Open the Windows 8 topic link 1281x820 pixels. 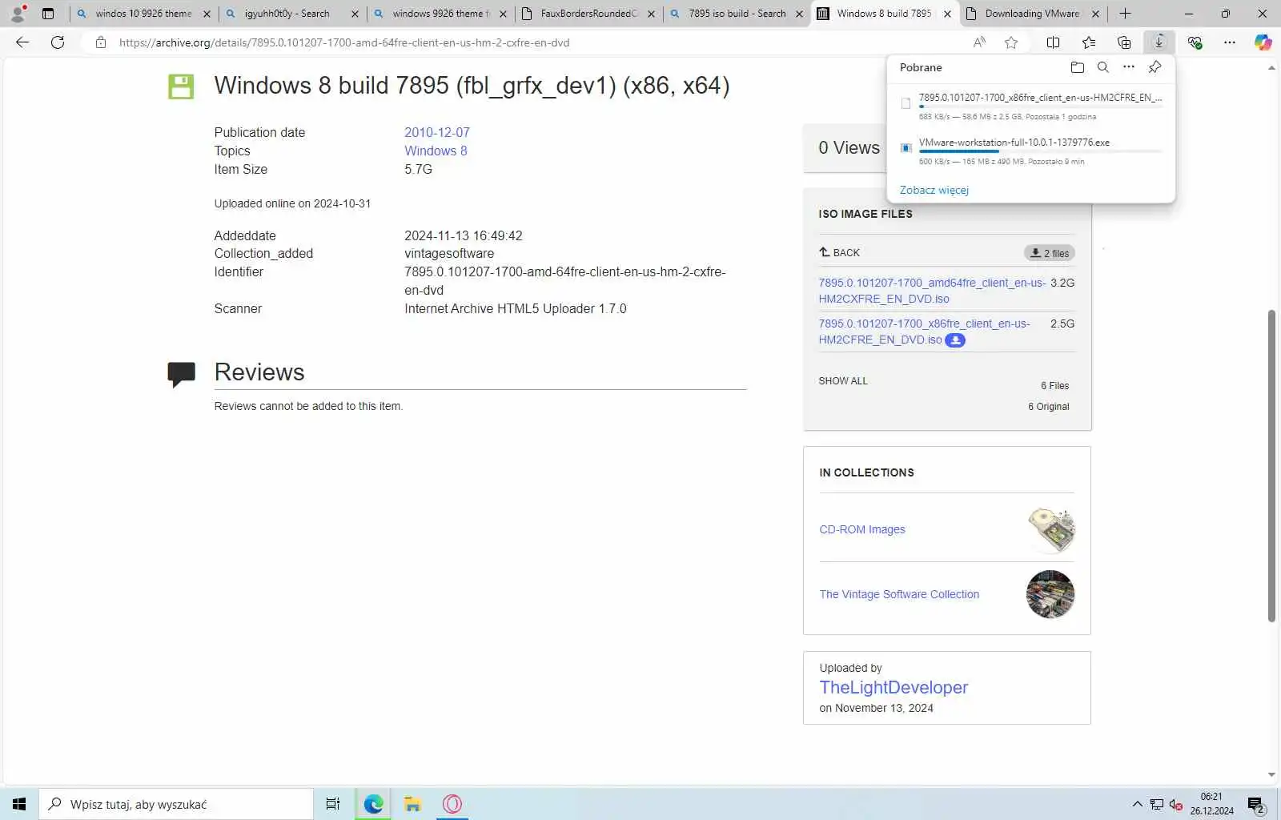(x=436, y=151)
